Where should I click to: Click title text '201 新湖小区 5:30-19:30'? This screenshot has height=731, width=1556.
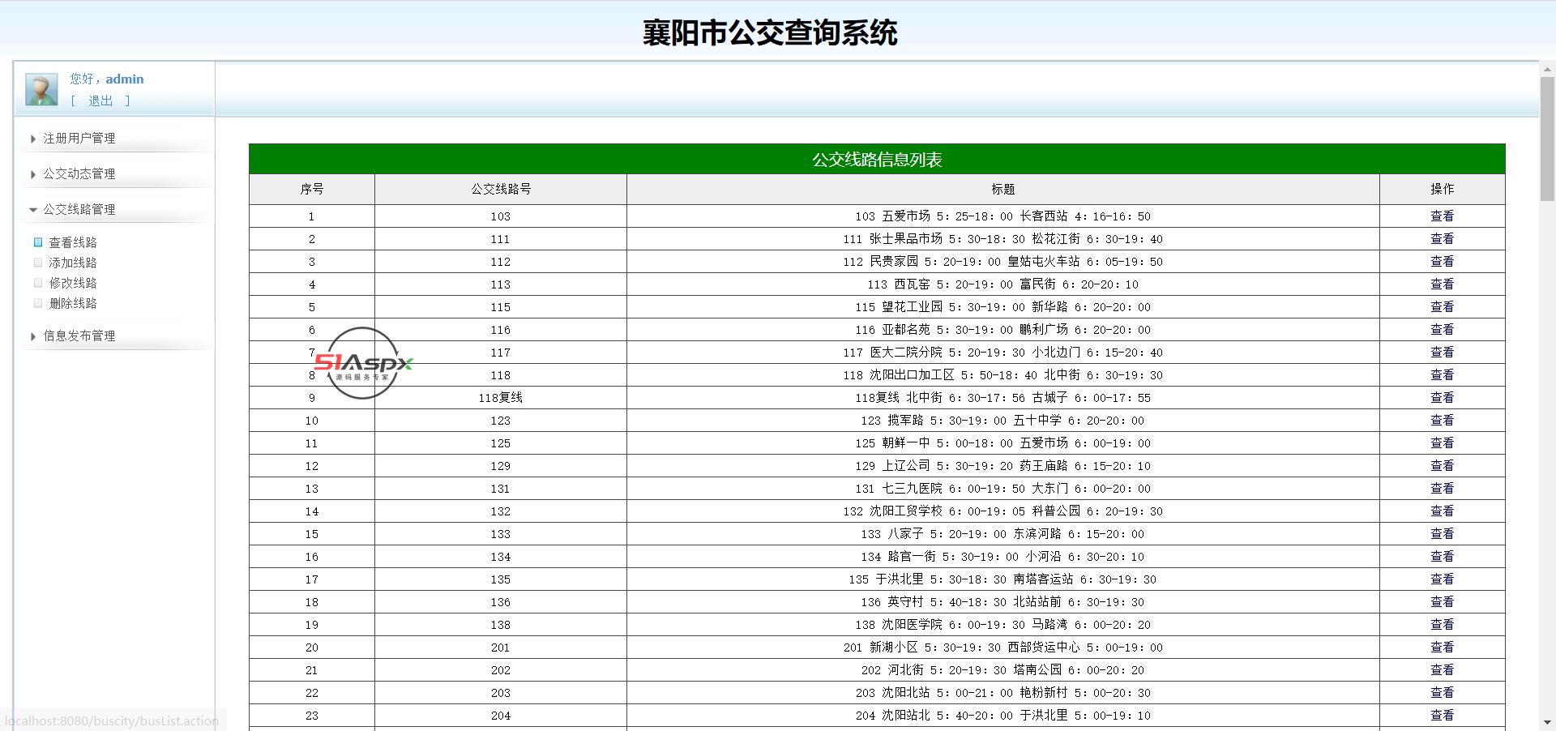(x=921, y=648)
